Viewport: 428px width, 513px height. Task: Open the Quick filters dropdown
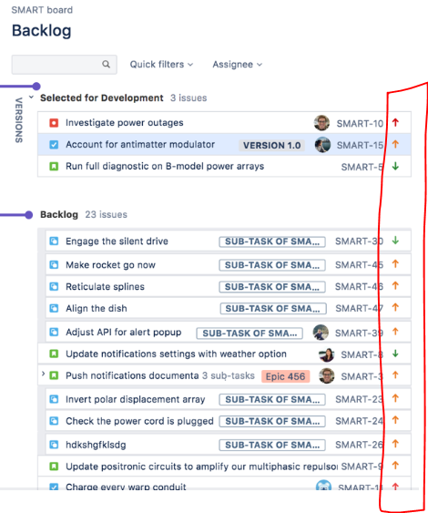161,65
